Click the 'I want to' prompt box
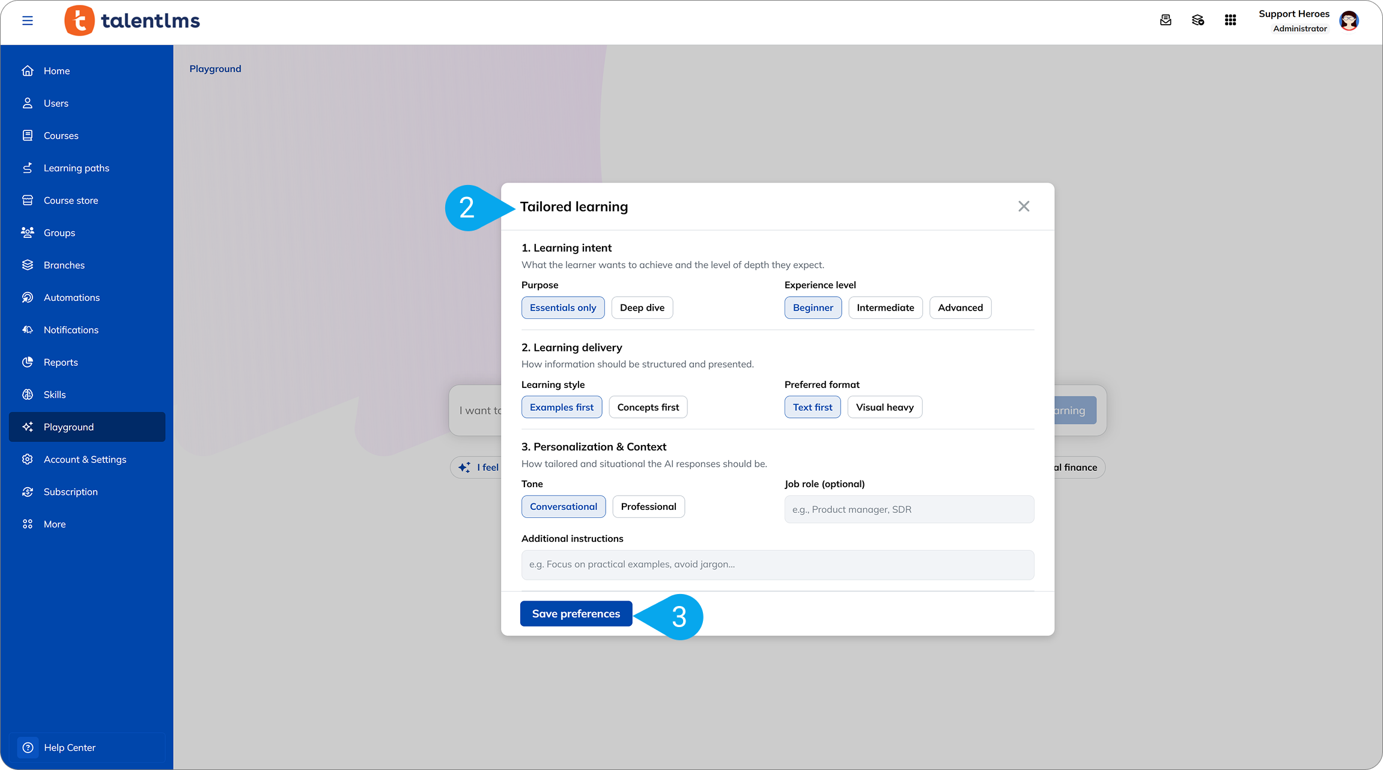This screenshot has width=1383, height=770. 476,411
